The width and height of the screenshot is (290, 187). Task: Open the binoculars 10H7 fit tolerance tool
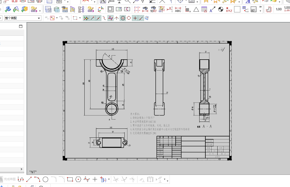tap(153, 9)
